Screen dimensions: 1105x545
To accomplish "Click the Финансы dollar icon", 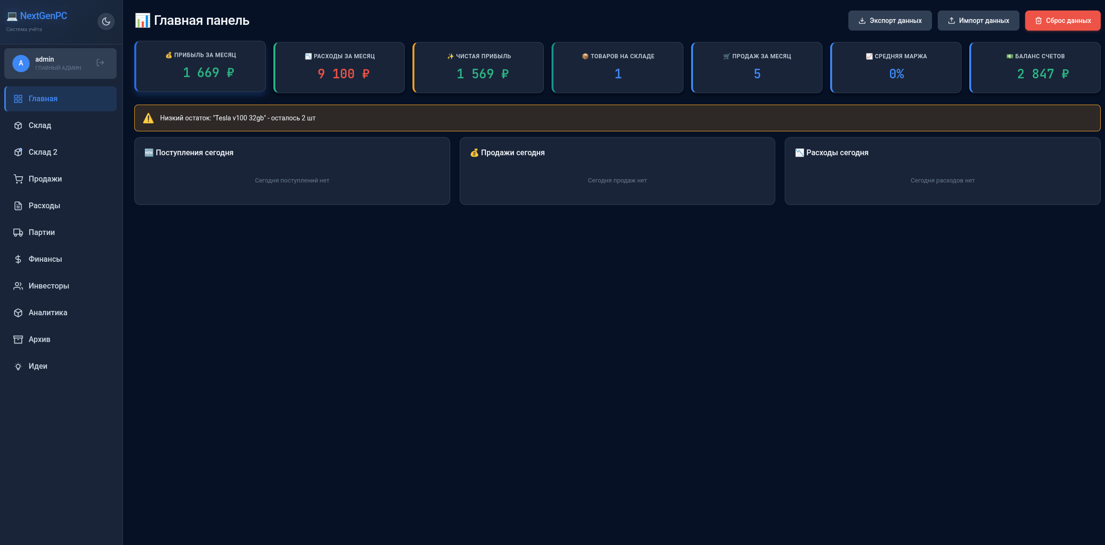I will tap(18, 259).
